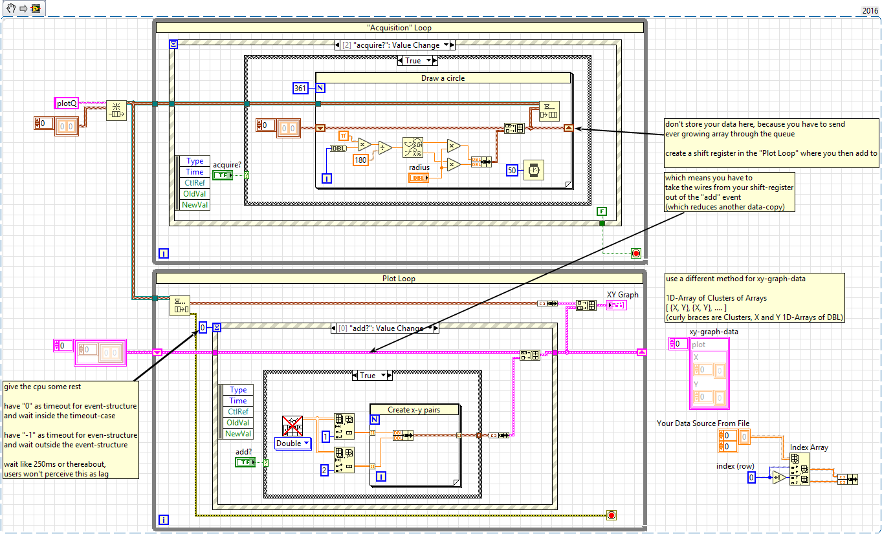This screenshot has width=882, height=534.
Task: Click the 'Draw a circle' loop label
Action: pyautogui.click(x=443, y=78)
